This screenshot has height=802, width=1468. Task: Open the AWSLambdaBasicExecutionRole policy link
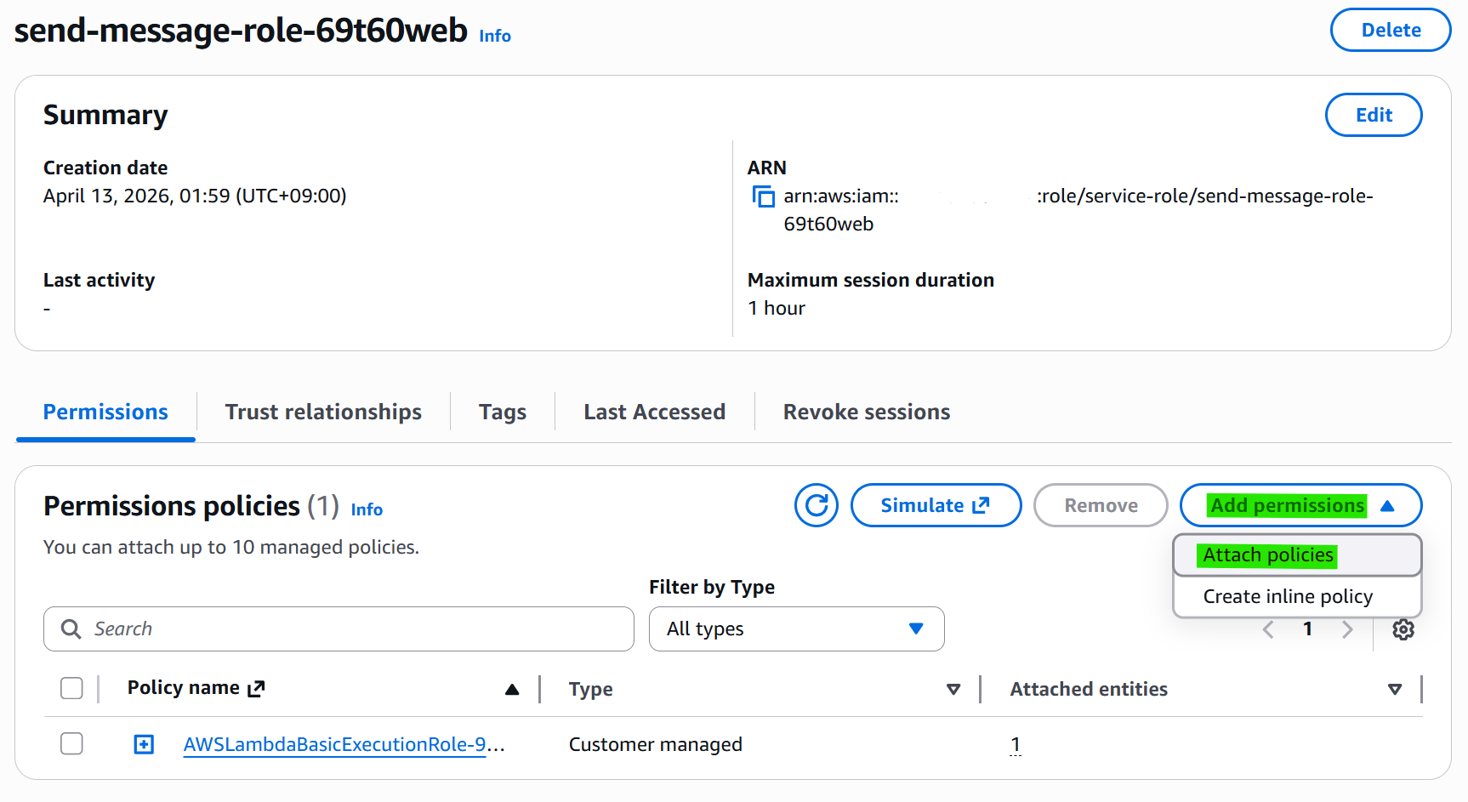334,745
